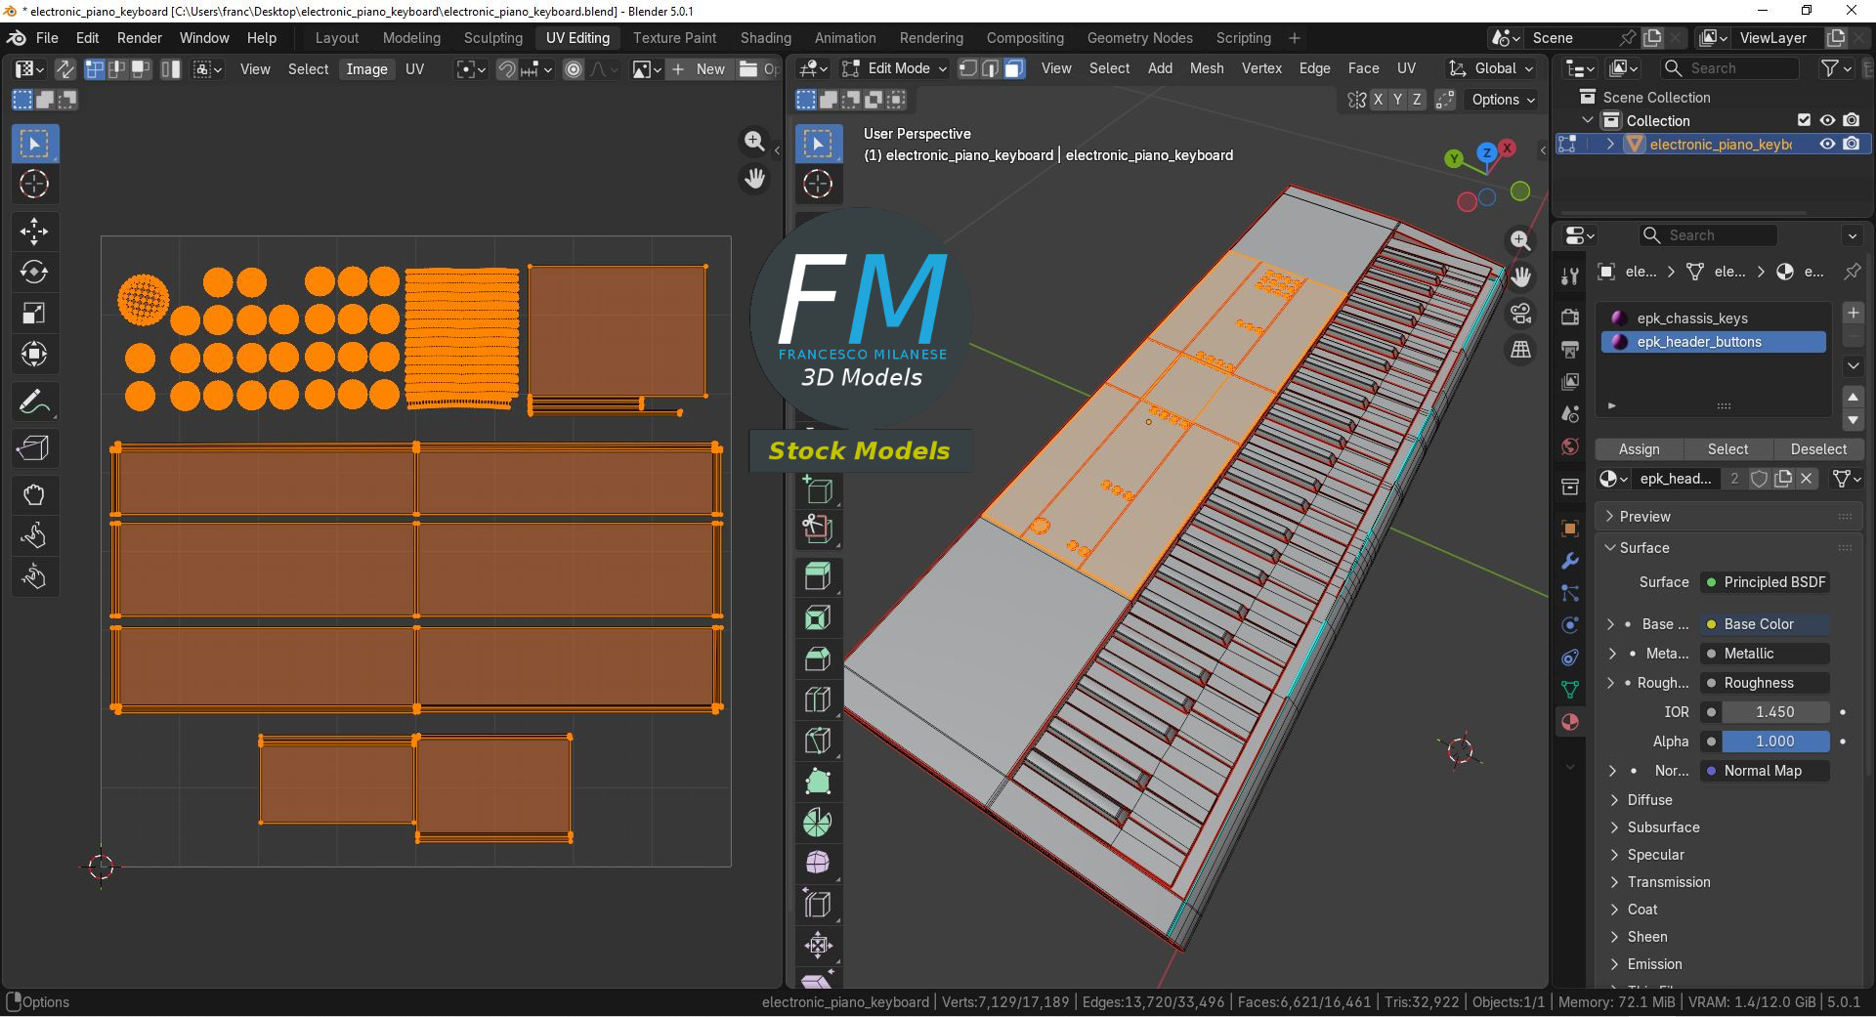Enable vertex select mode in 3D viewport
Image resolution: width=1876 pixels, height=1017 pixels.
coord(968,68)
